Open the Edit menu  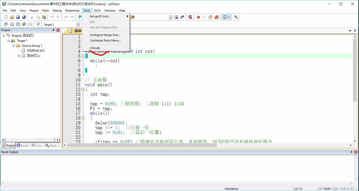coord(13,10)
